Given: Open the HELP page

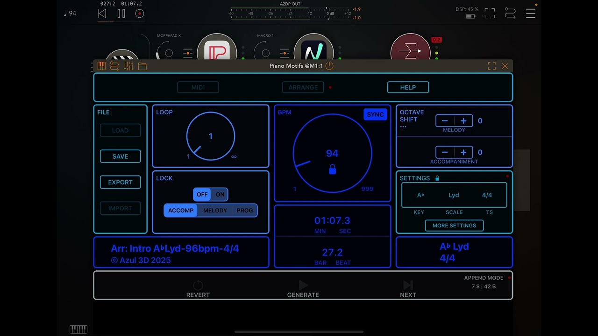Looking at the screenshot, I should [408, 87].
